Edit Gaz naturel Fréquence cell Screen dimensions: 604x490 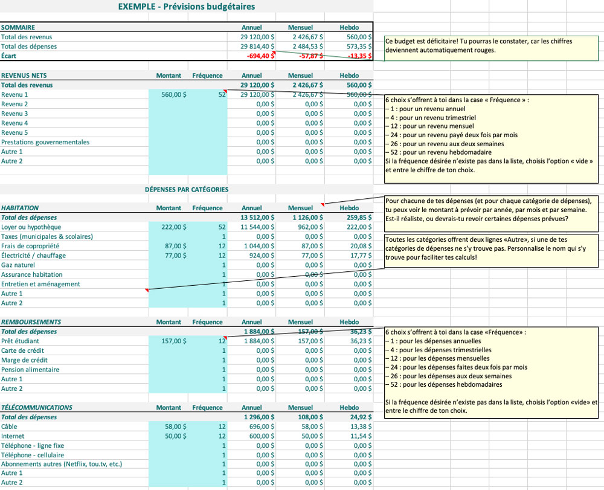pyautogui.click(x=208, y=265)
